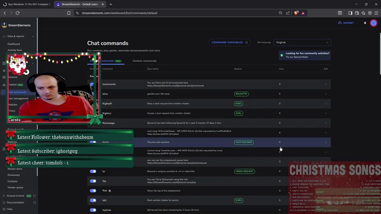
Task: Expand the !fighton row edit chevron
Action: pyautogui.click(x=326, y=113)
